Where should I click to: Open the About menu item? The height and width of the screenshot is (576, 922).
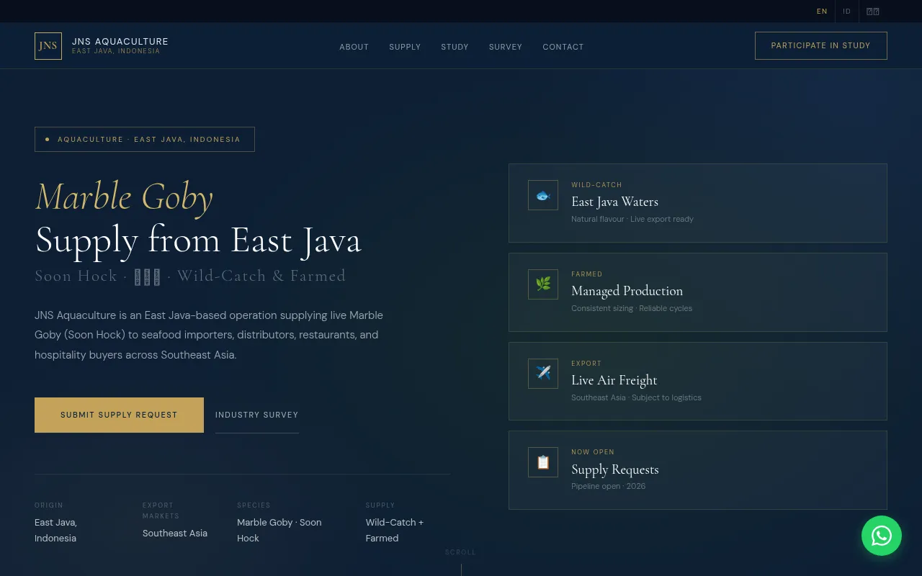point(354,47)
